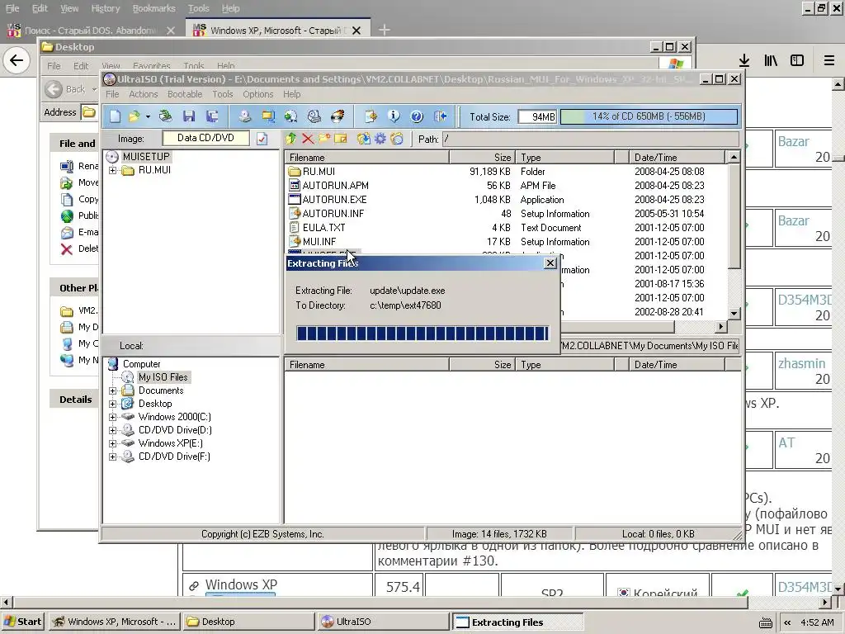This screenshot has height=634, width=845.
Task: Open the Actions menu in UltraISO
Action: tap(144, 94)
